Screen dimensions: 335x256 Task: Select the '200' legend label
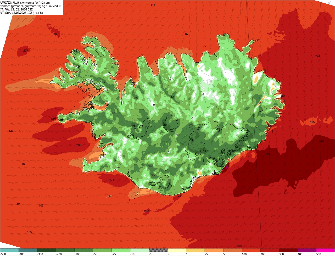[263, 254]
